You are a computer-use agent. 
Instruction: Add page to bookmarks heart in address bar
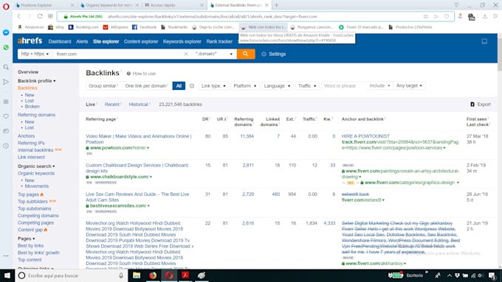(x=447, y=16)
